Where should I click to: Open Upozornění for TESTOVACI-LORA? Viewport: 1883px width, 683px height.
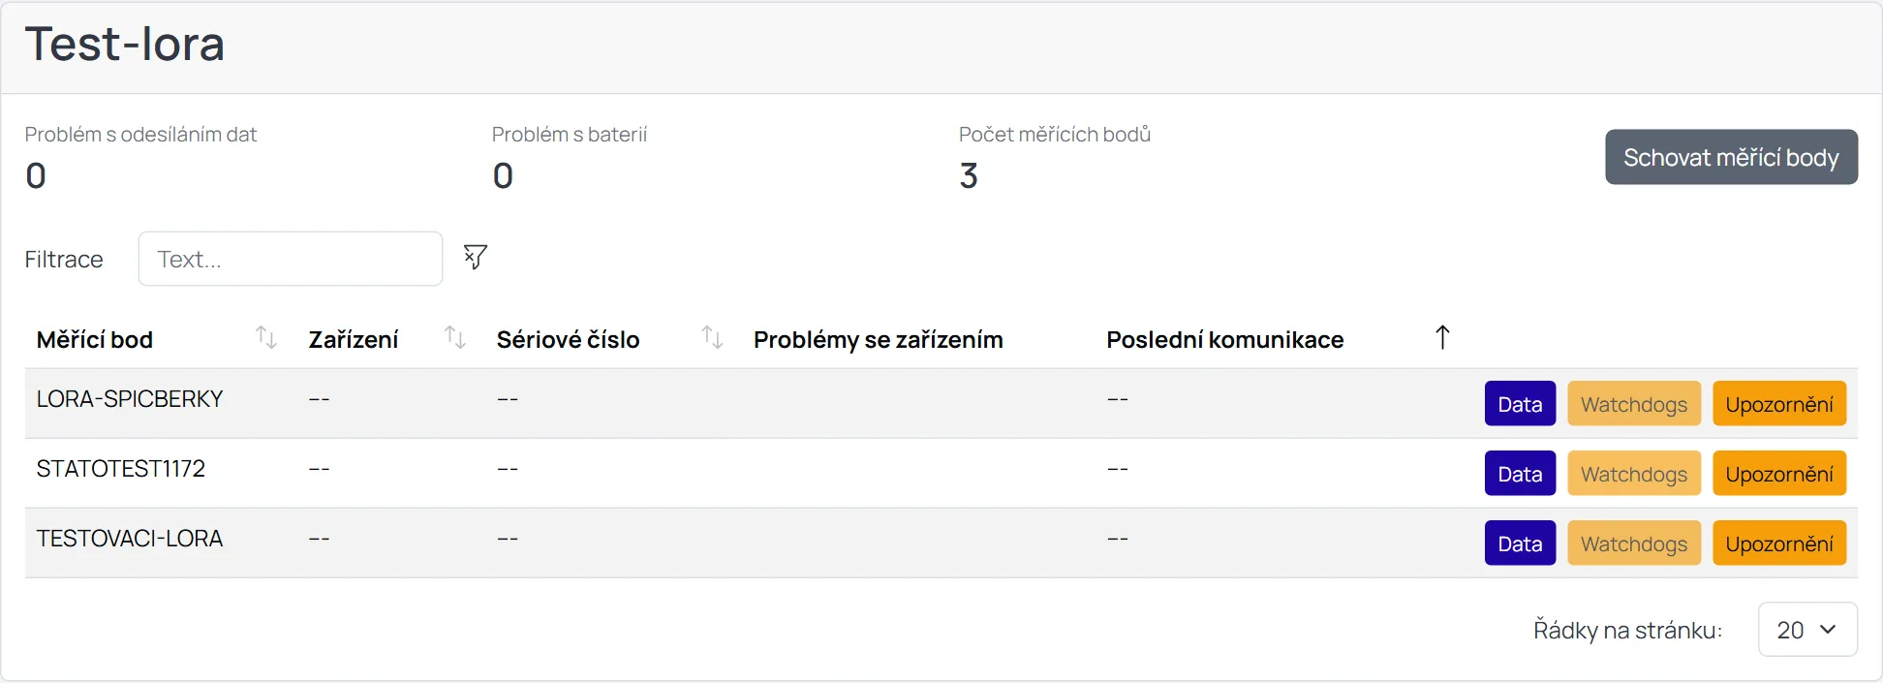coord(1779,543)
